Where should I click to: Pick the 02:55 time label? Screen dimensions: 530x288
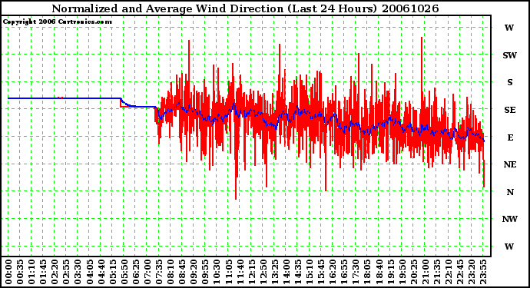click(x=66, y=273)
